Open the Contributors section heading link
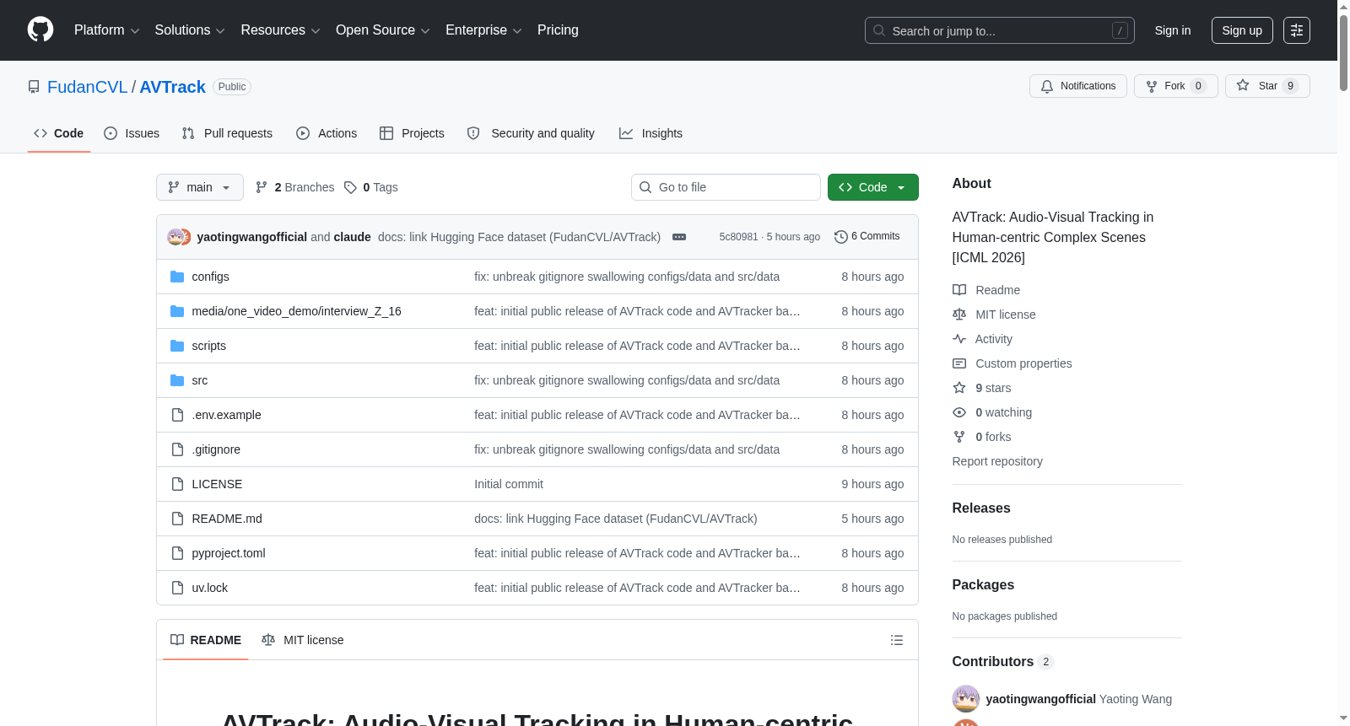The width and height of the screenshot is (1350, 726). point(1003,662)
